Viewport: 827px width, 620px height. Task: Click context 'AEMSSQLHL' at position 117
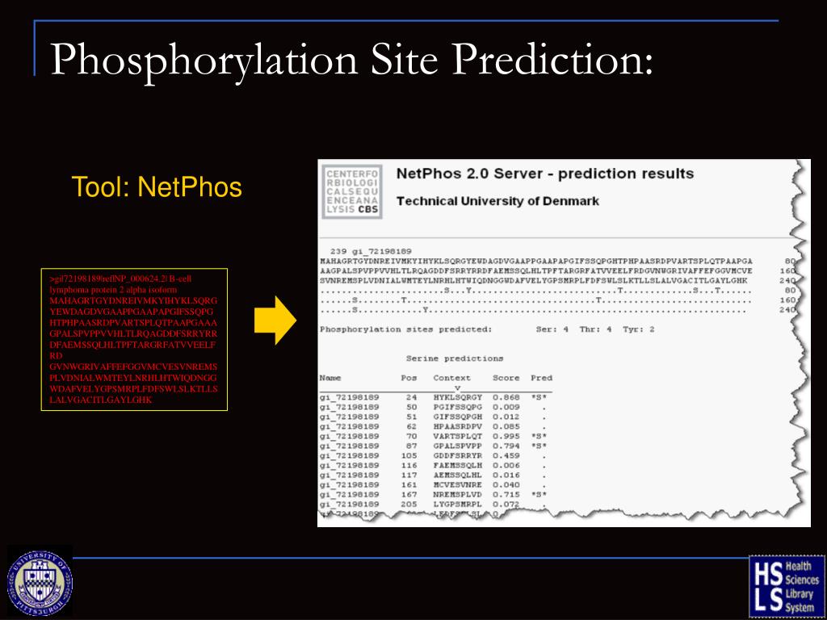[457, 475]
